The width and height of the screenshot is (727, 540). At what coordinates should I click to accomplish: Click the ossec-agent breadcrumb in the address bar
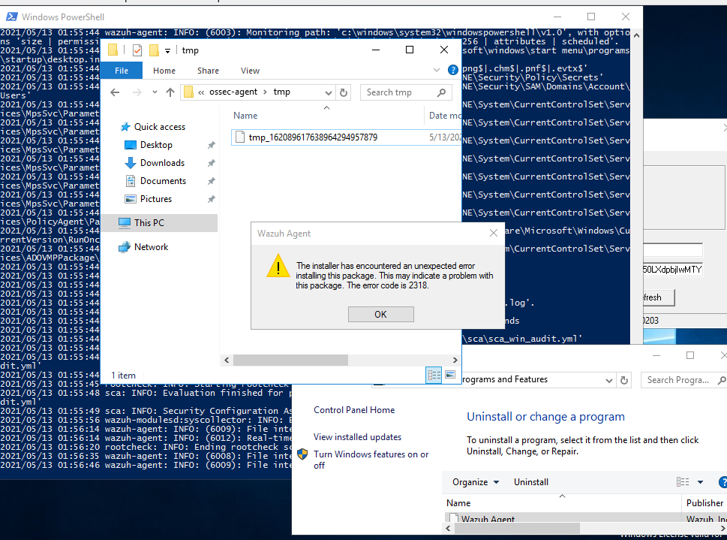[233, 92]
